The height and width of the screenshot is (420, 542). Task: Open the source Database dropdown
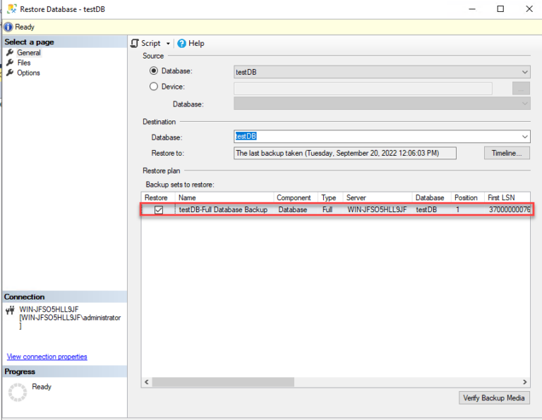point(524,72)
